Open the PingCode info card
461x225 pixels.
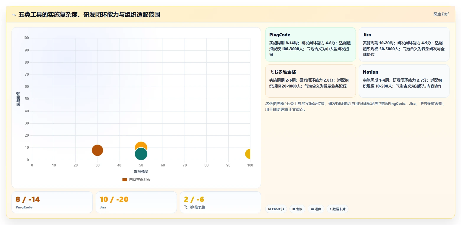[x=310, y=44]
